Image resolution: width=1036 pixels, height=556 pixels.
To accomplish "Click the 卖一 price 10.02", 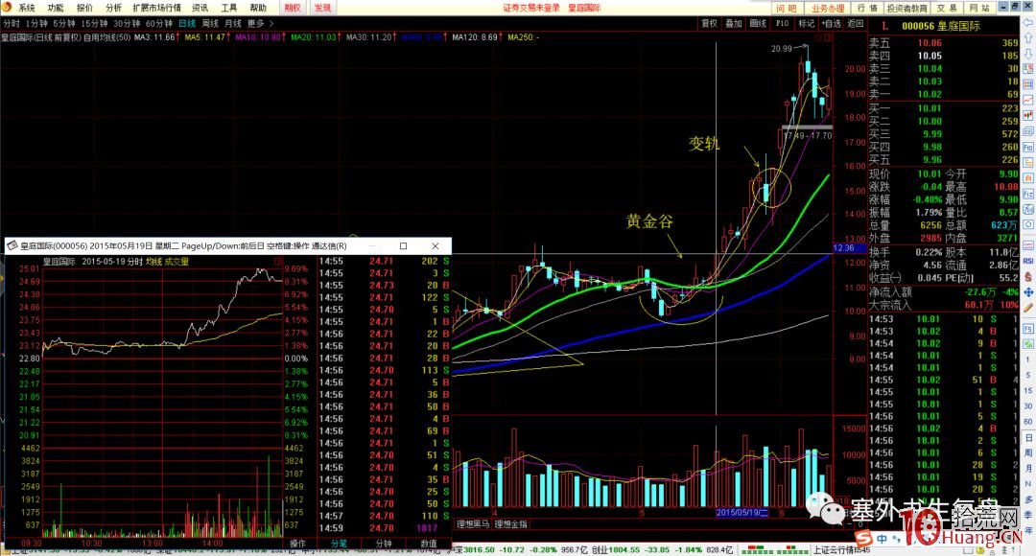I will point(929,94).
